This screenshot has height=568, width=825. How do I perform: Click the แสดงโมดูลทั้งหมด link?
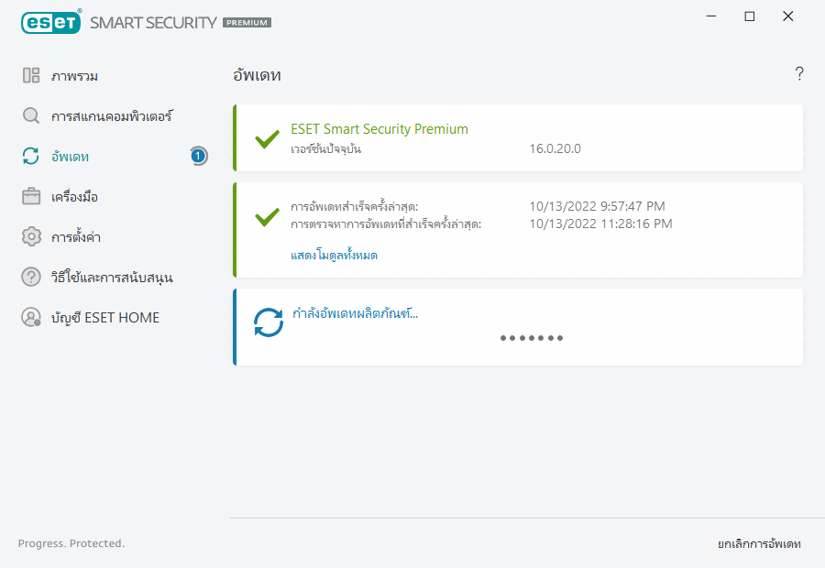[334, 256]
